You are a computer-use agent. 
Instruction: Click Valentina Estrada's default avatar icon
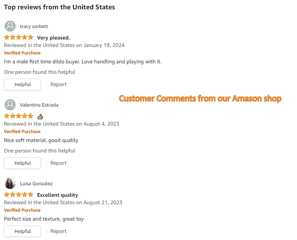click(x=10, y=105)
